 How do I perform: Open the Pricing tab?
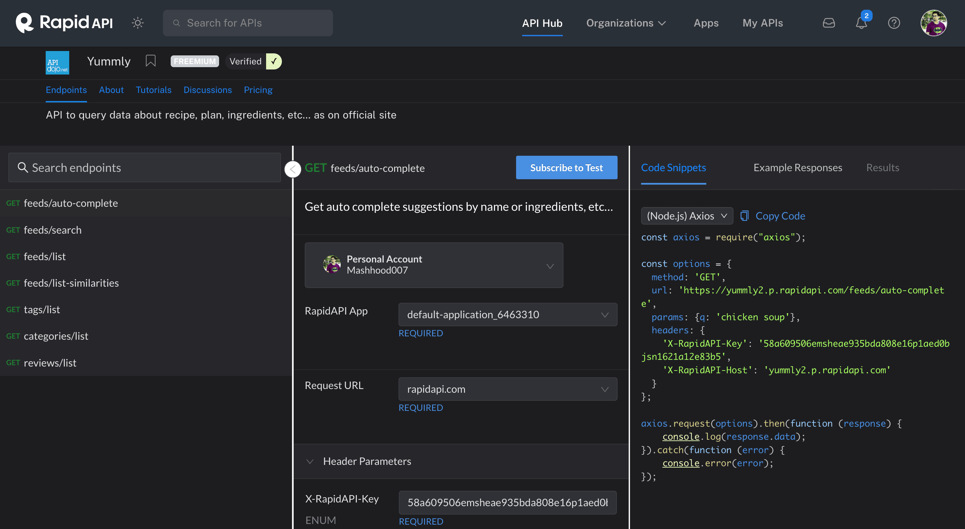(x=258, y=90)
